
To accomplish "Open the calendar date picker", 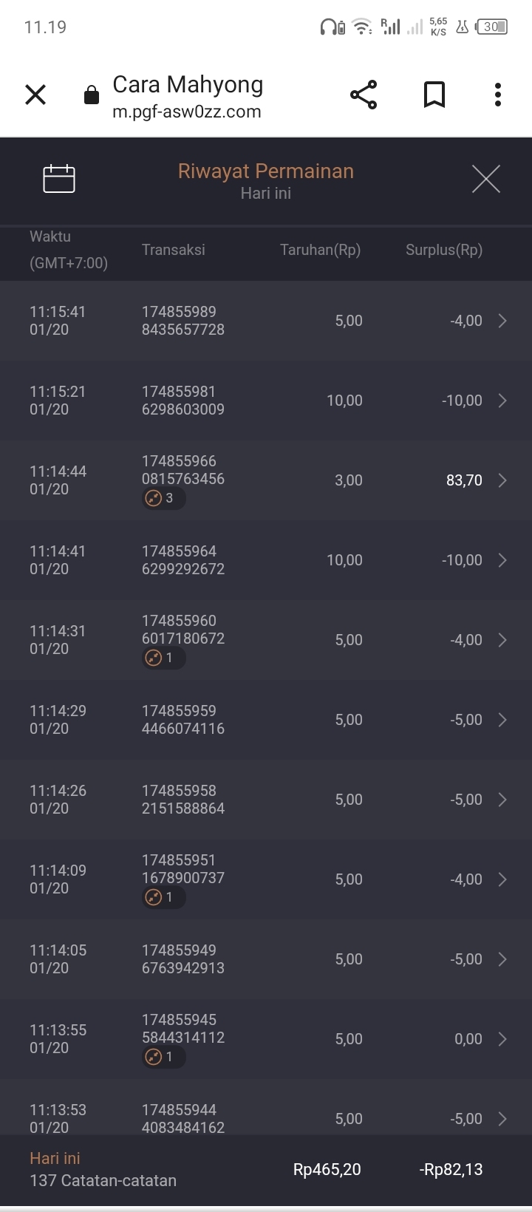I will click(59, 179).
